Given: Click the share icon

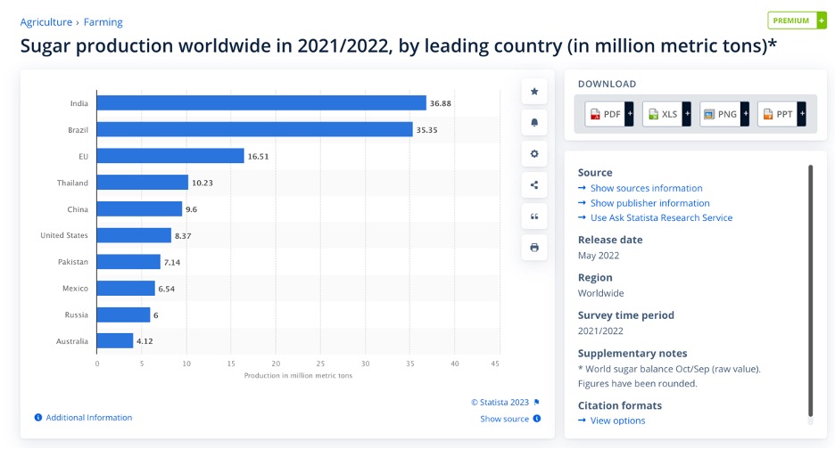Looking at the screenshot, I should (534, 185).
